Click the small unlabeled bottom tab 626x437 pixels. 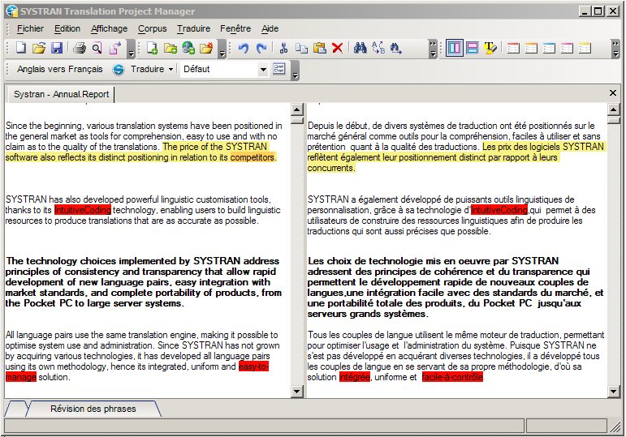pyautogui.click(x=16, y=409)
